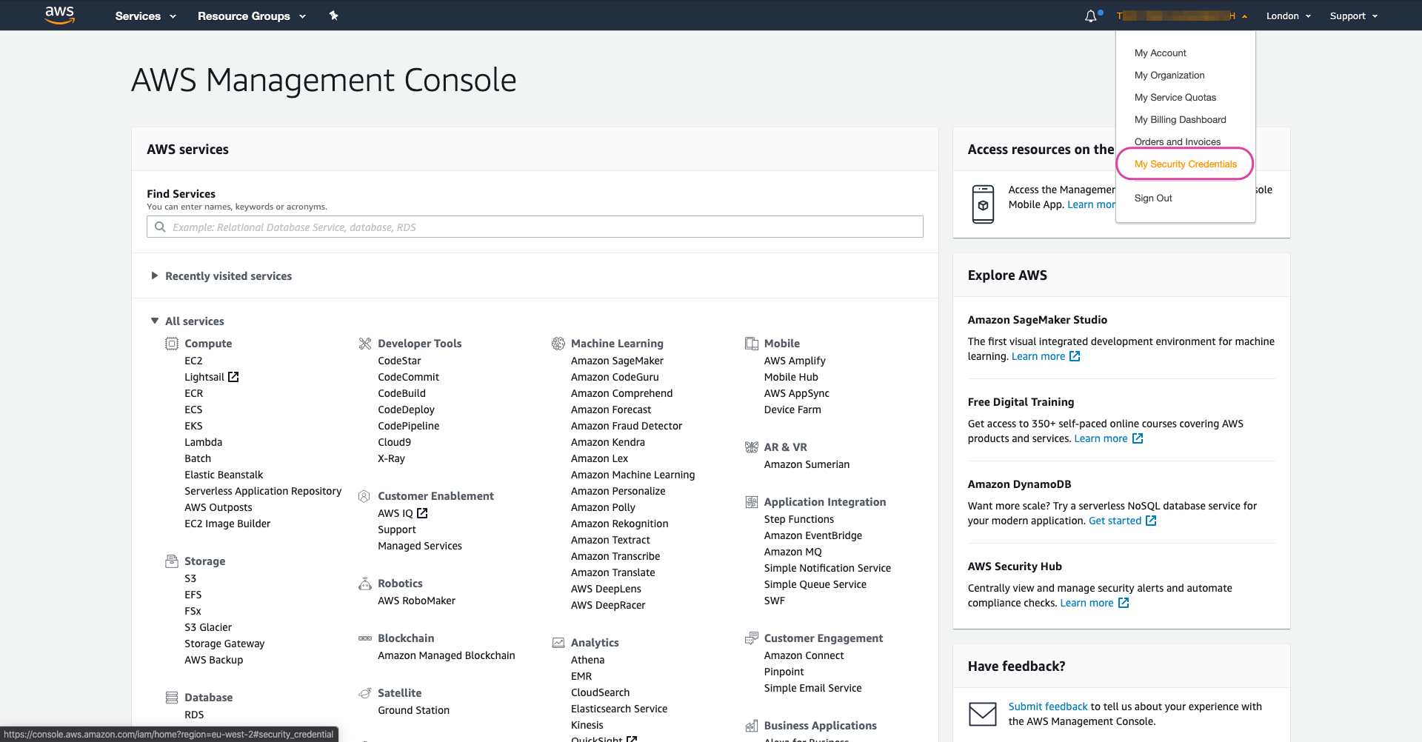Viewport: 1422px width, 742px height.
Task: Open the Services dropdown menu
Action: coord(145,16)
